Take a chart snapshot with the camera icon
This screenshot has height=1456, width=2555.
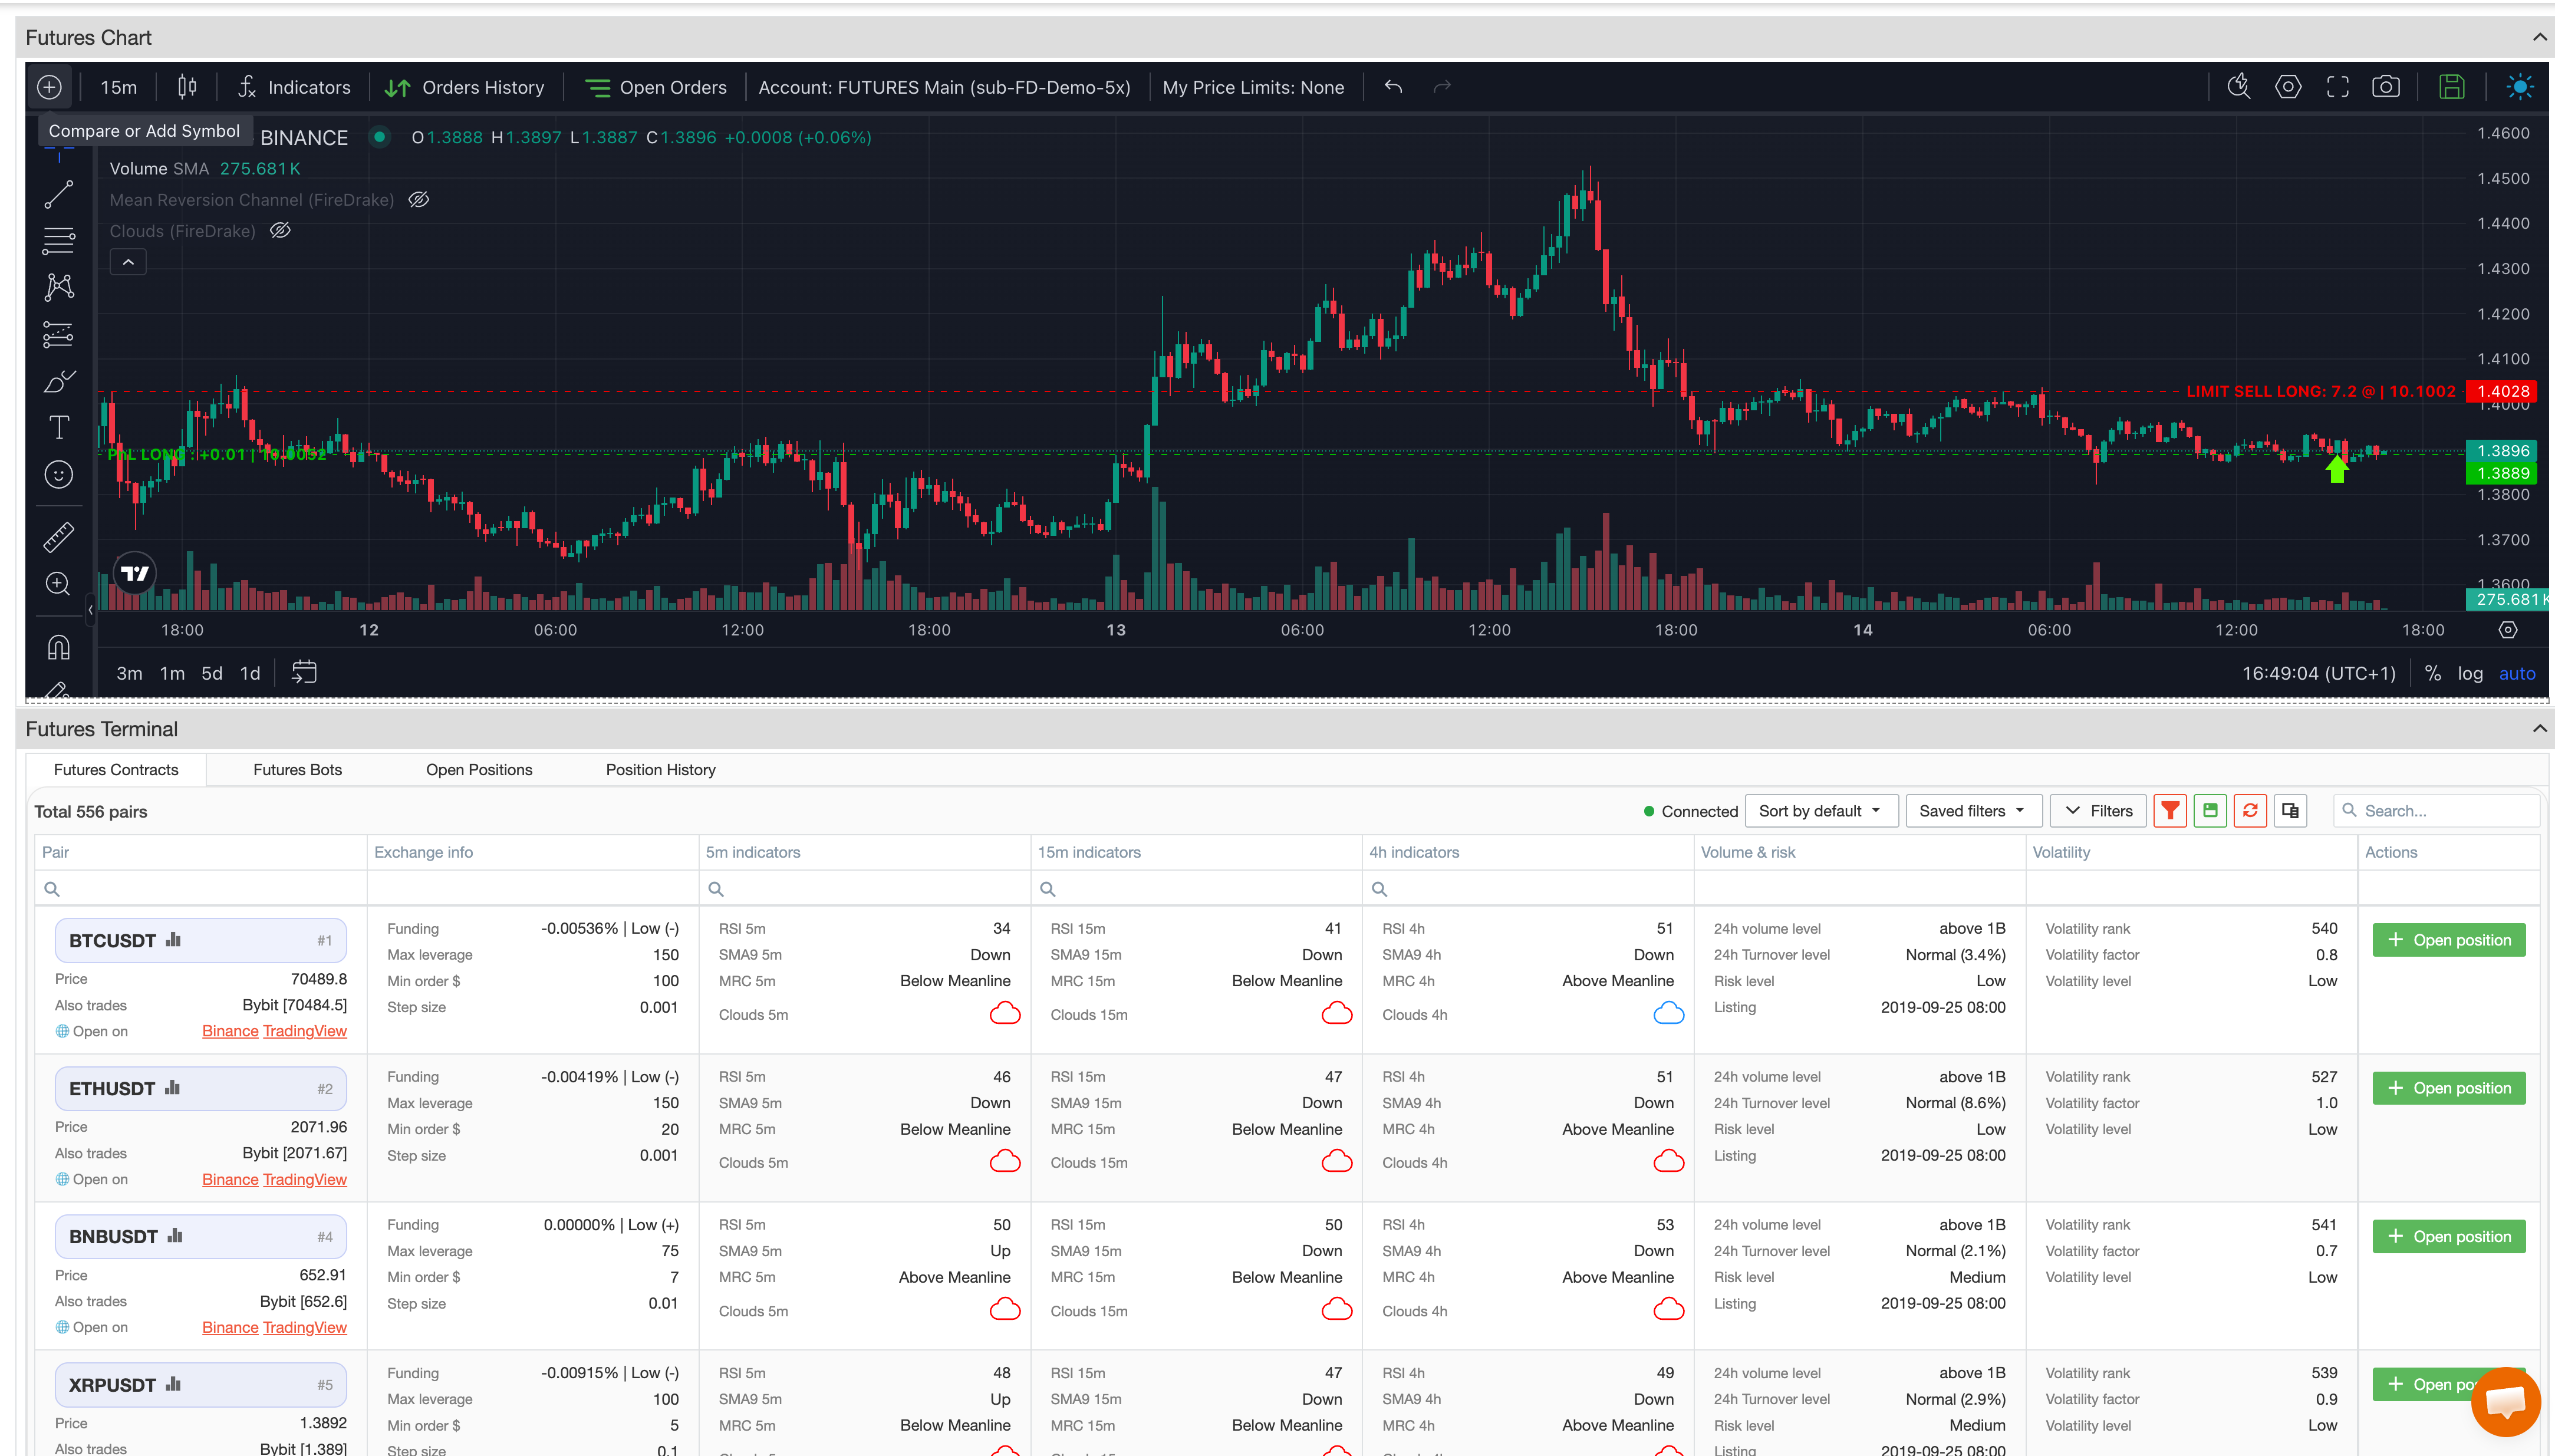tap(2387, 87)
